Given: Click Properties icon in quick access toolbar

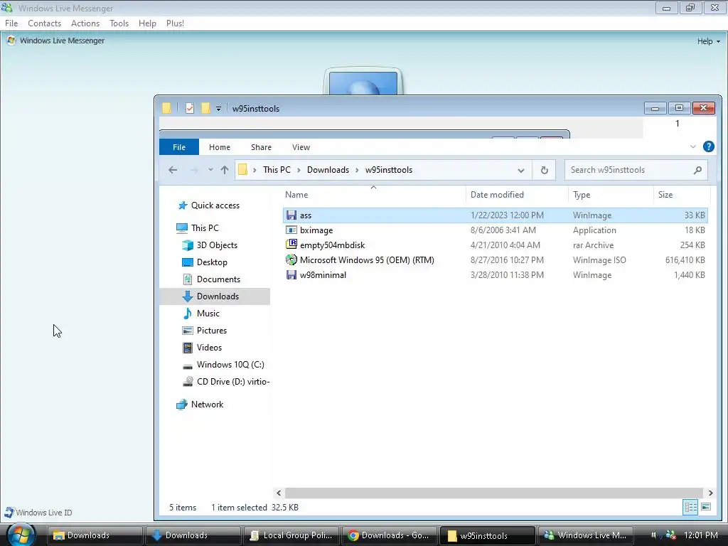Looking at the screenshot, I should tap(189, 108).
